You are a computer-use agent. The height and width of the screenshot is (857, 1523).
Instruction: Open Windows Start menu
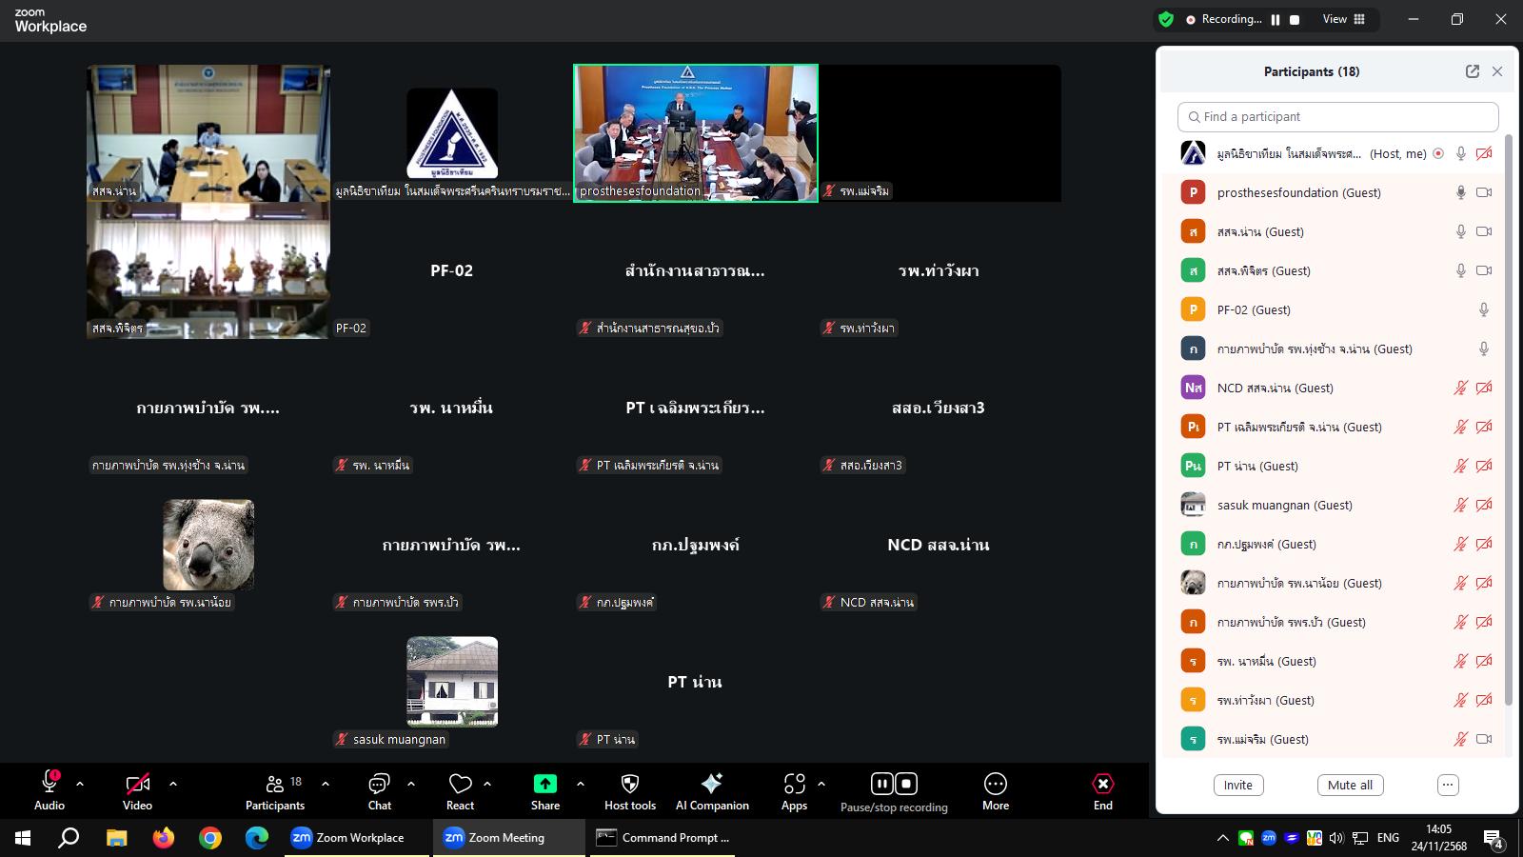(23, 838)
